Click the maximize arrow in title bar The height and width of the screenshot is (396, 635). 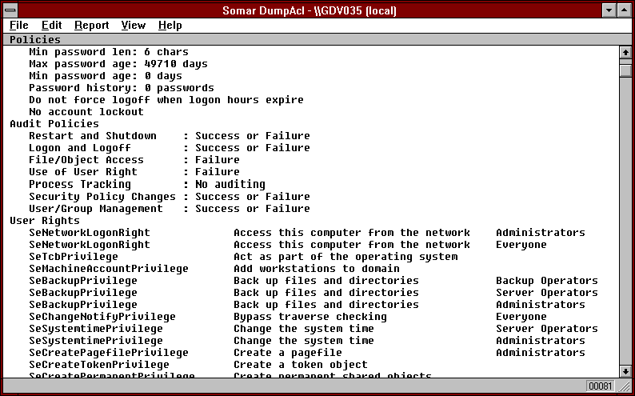pyautogui.click(x=624, y=10)
